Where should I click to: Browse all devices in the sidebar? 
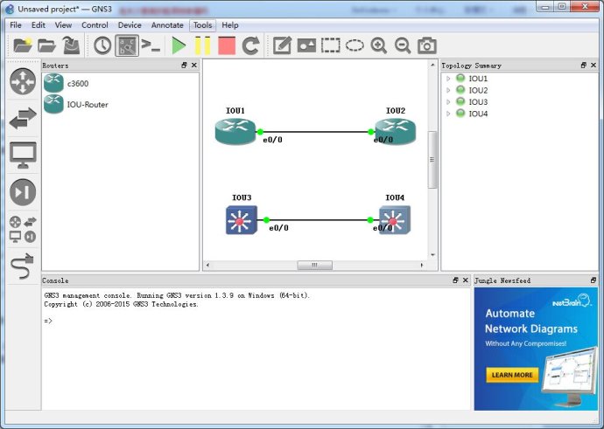tap(23, 230)
